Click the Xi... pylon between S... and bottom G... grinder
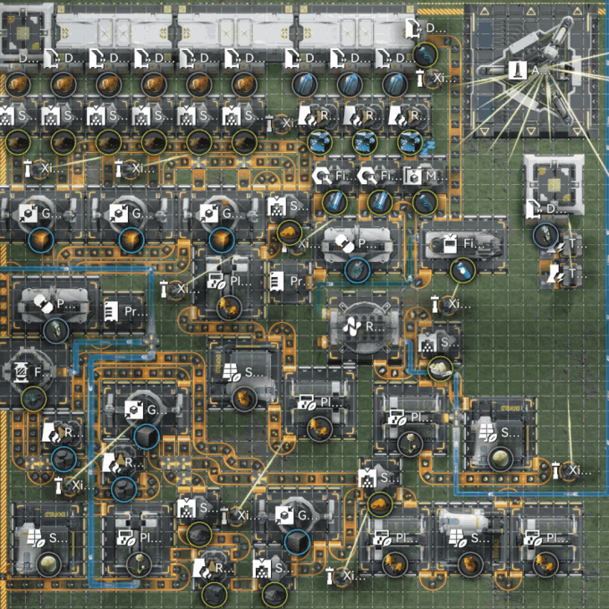The height and width of the screenshot is (609, 609). (237, 515)
